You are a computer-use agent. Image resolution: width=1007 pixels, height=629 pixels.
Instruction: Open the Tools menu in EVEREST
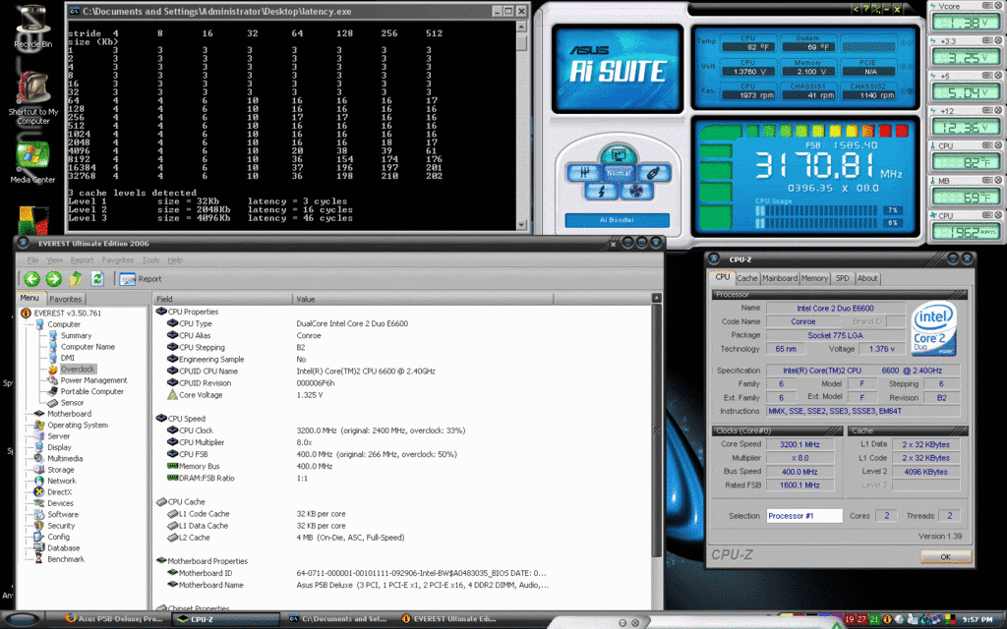point(150,259)
